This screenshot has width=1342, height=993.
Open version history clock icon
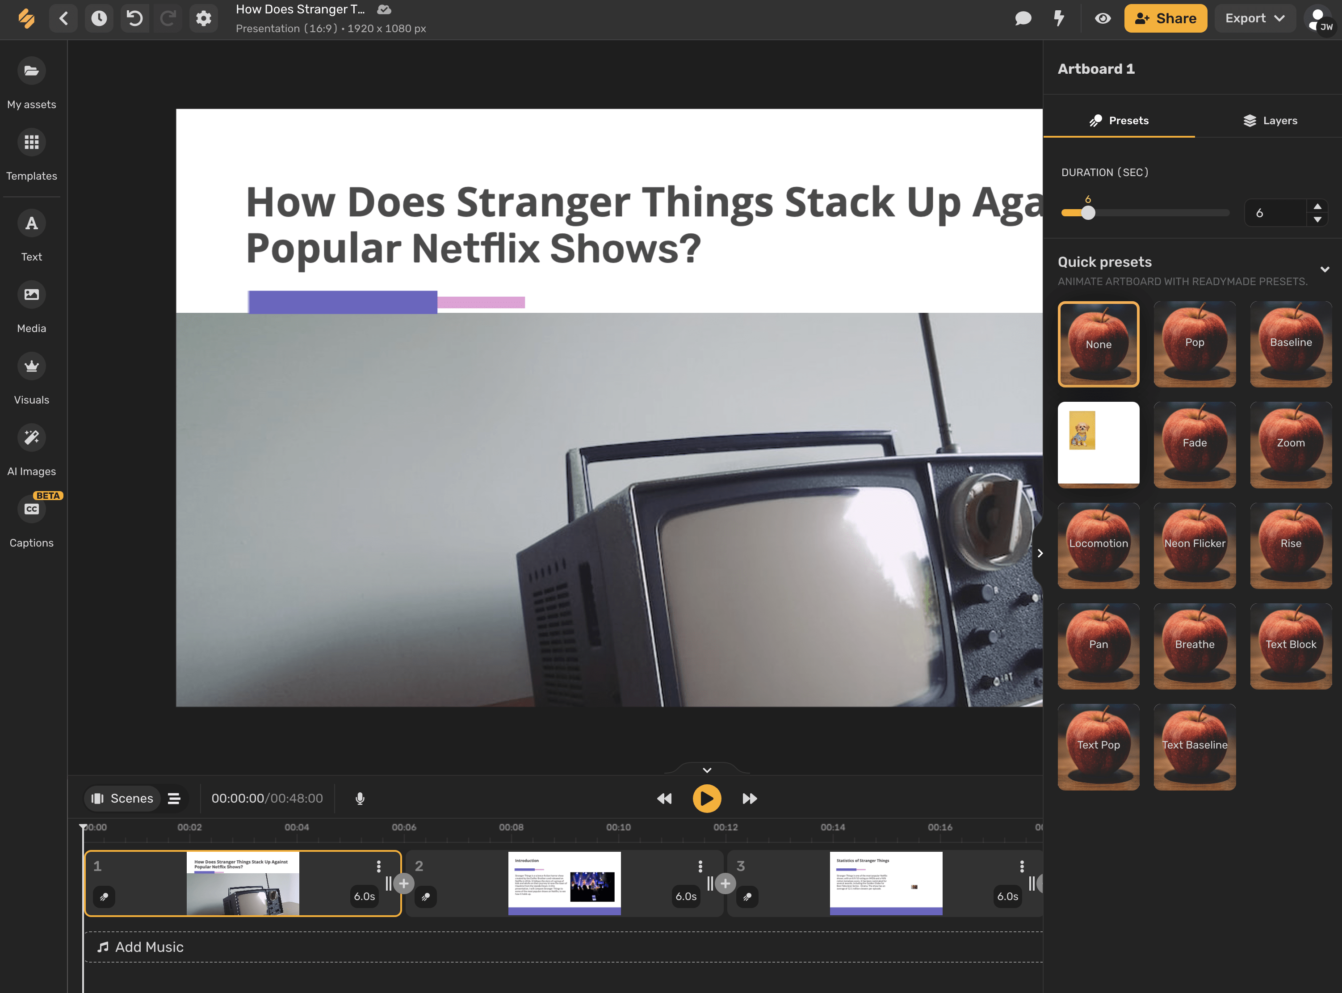click(99, 19)
